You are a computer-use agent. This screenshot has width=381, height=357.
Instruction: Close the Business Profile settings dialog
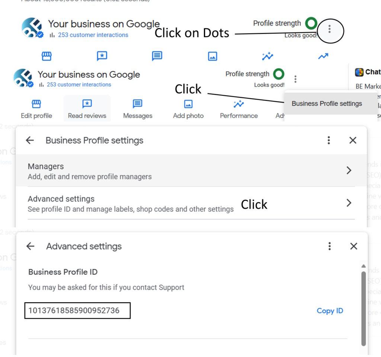(353, 140)
